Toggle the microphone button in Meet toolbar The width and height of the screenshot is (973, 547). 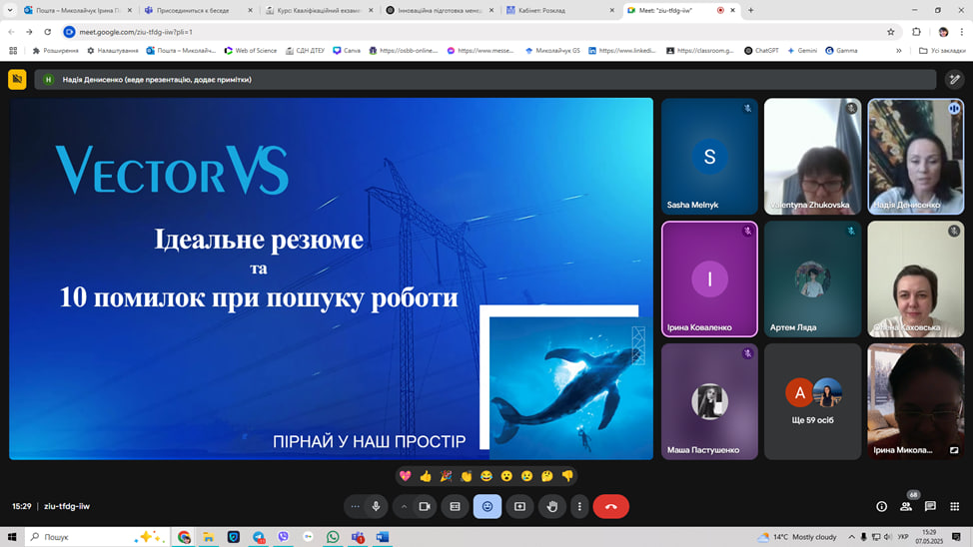[376, 507]
